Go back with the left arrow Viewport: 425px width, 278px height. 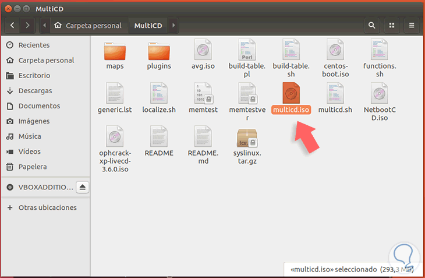(12, 26)
